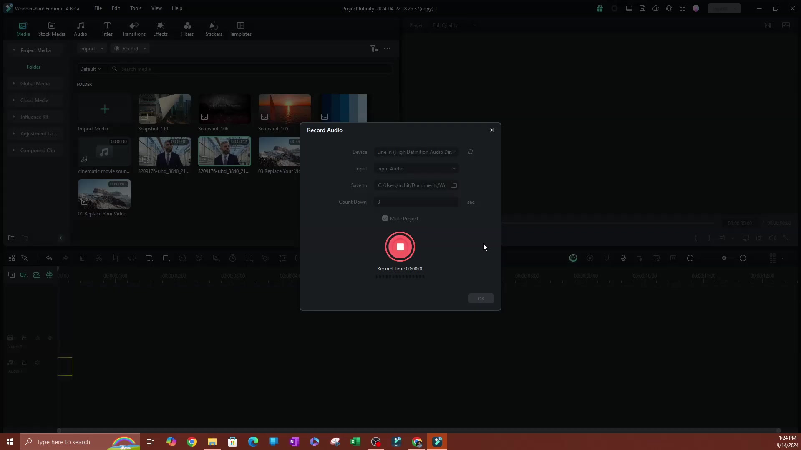The height and width of the screenshot is (450, 801).
Task: Stop recording with the red stop button
Action: pos(400,247)
